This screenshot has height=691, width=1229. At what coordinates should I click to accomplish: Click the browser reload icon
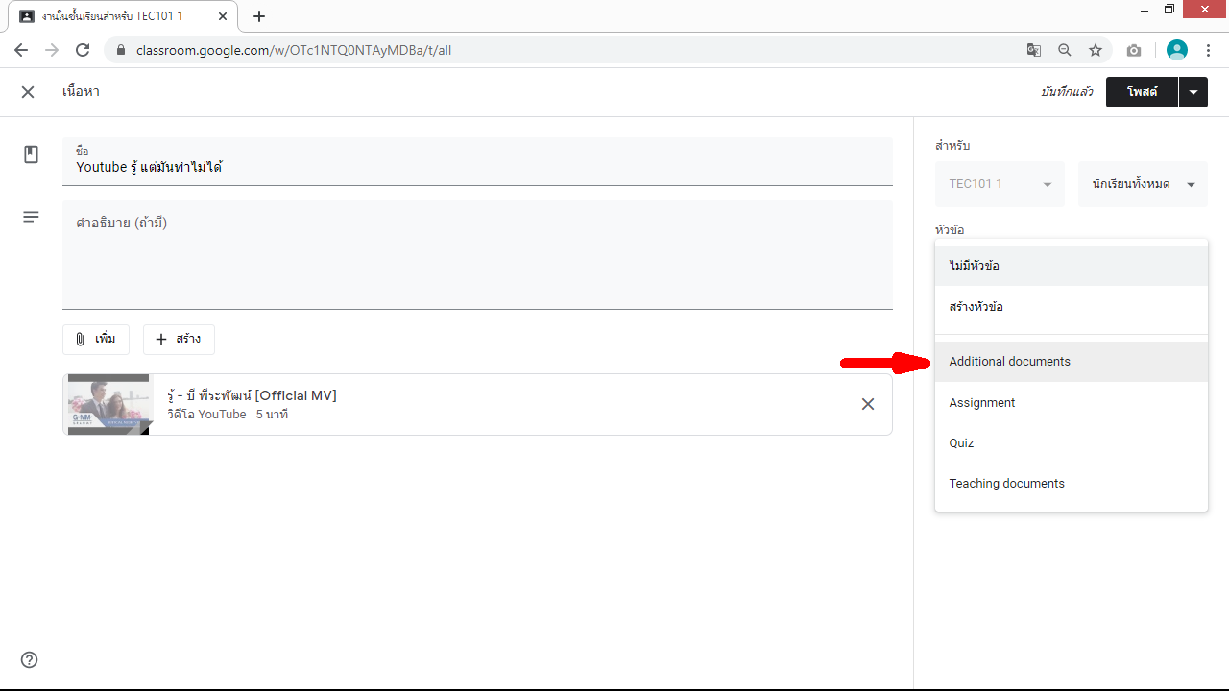[83, 50]
